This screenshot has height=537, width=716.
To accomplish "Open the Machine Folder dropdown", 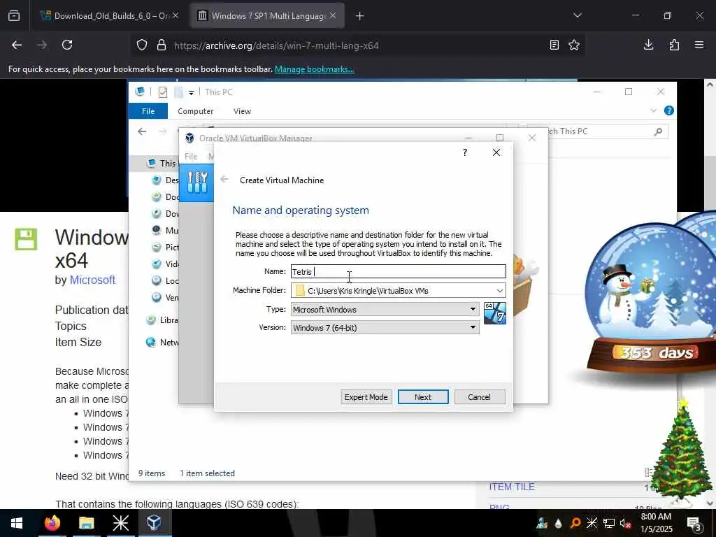I will 499,290.
